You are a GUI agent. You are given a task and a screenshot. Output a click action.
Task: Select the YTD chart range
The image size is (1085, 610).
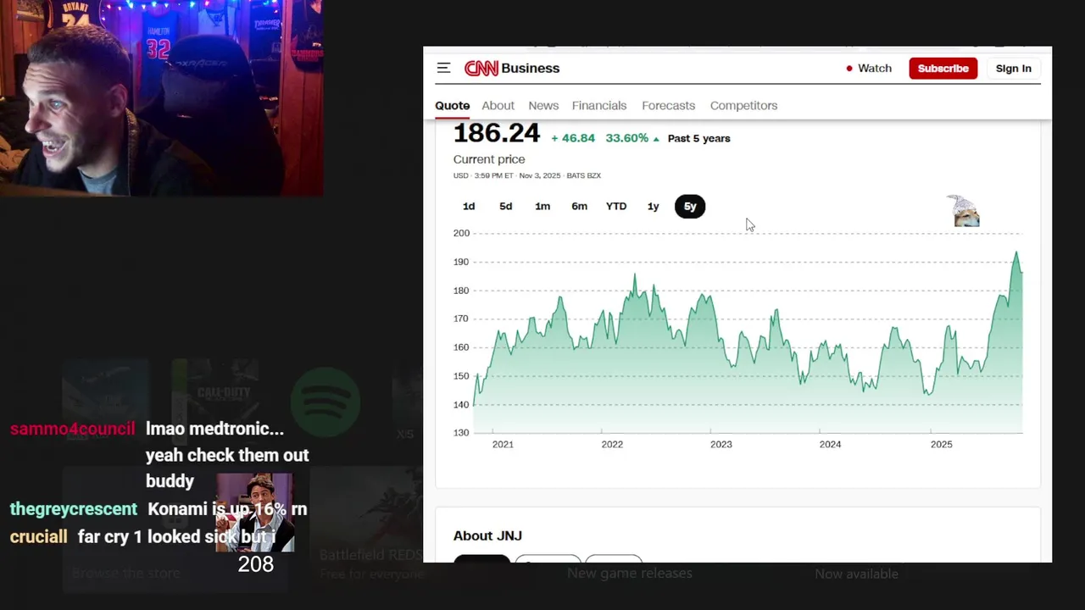pyautogui.click(x=616, y=207)
